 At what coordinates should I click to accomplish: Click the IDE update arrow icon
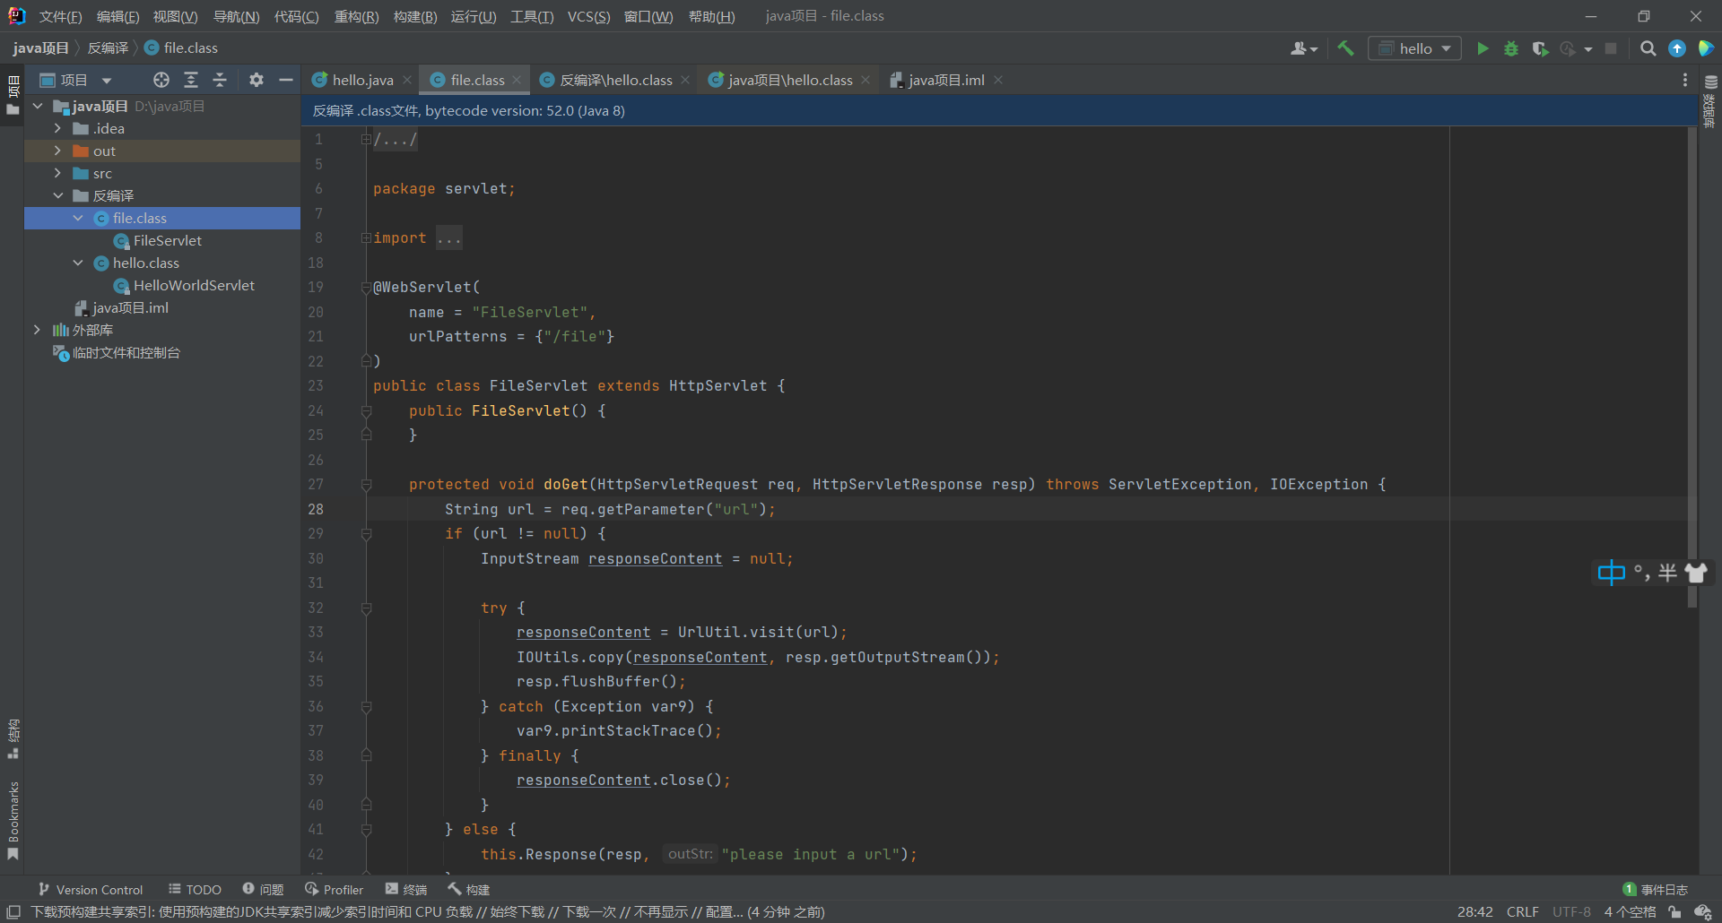pyautogui.click(x=1677, y=48)
